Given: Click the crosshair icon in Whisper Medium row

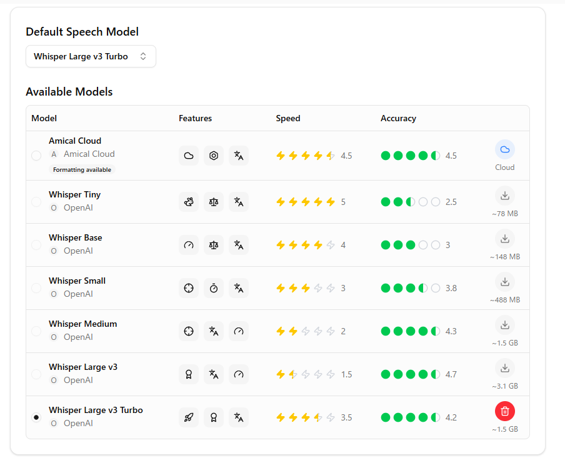Looking at the screenshot, I should (x=189, y=331).
